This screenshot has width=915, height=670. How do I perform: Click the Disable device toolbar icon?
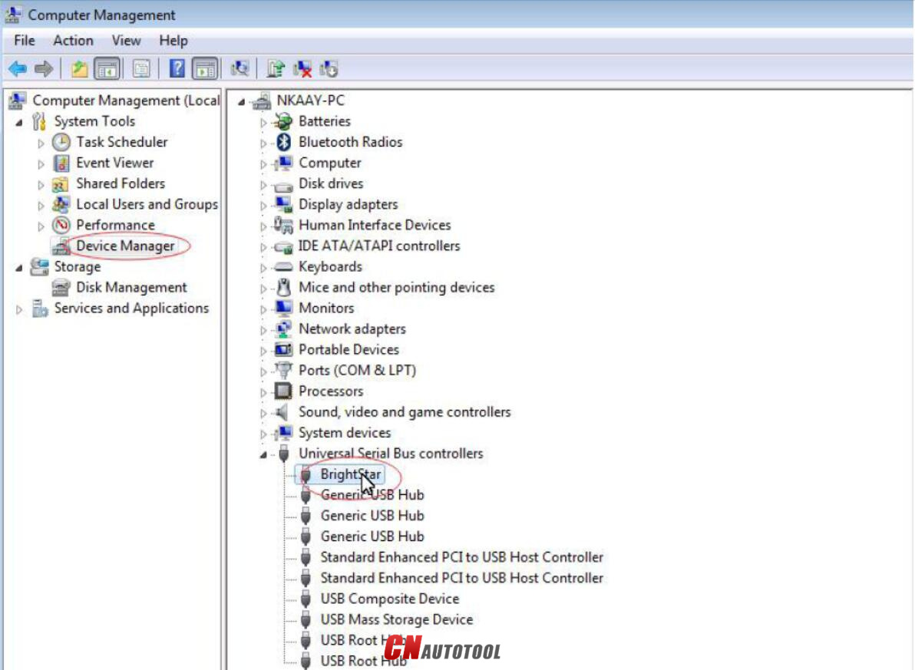click(329, 69)
